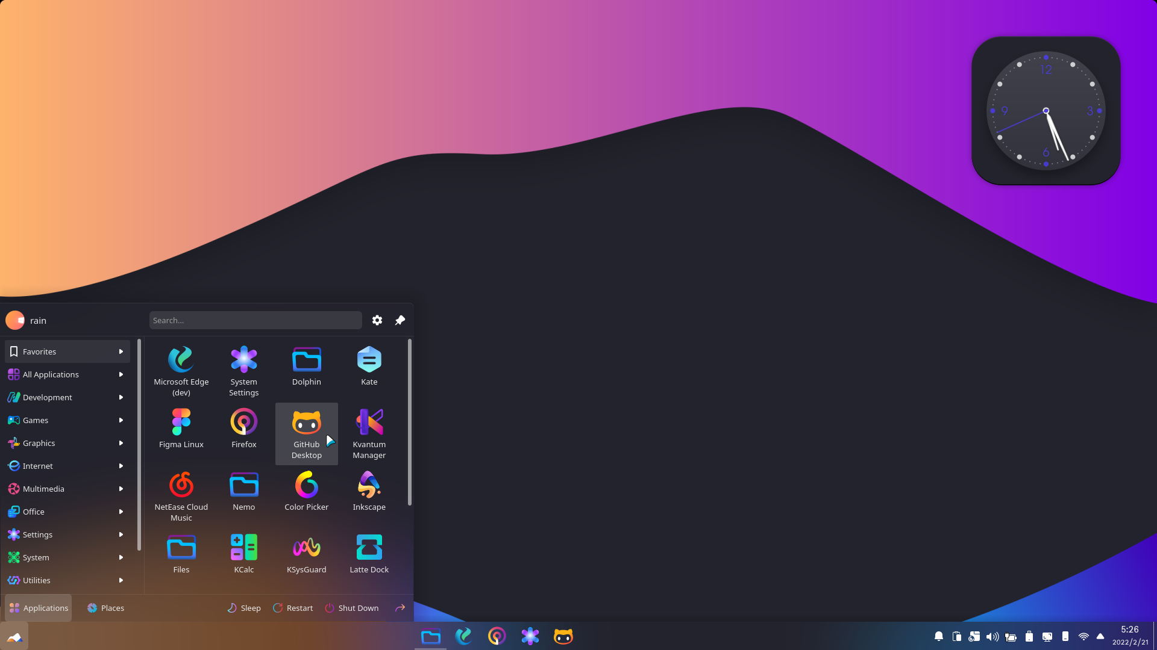Click the favorites grid scrollbar
The height and width of the screenshot is (650, 1157).
[x=410, y=422]
